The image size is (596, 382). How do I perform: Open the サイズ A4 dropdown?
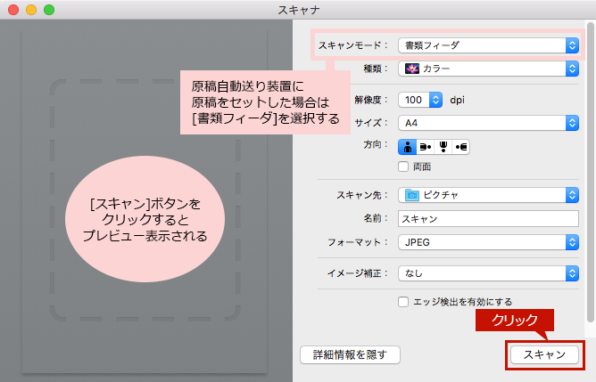coord(488,123)
